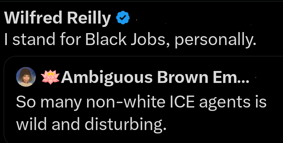Open Ambiguous Brown Em... profile name

tap(155, 78)
